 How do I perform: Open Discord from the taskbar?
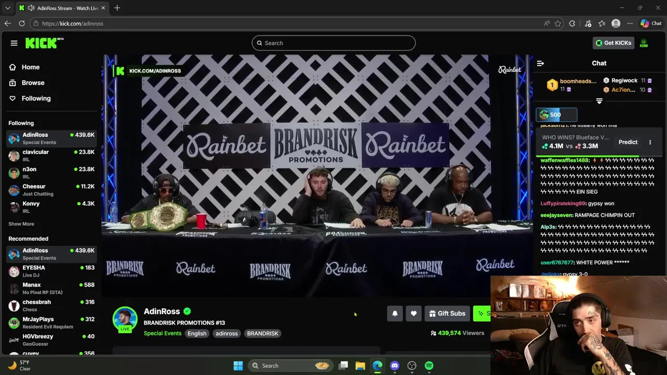coord(394,366)
